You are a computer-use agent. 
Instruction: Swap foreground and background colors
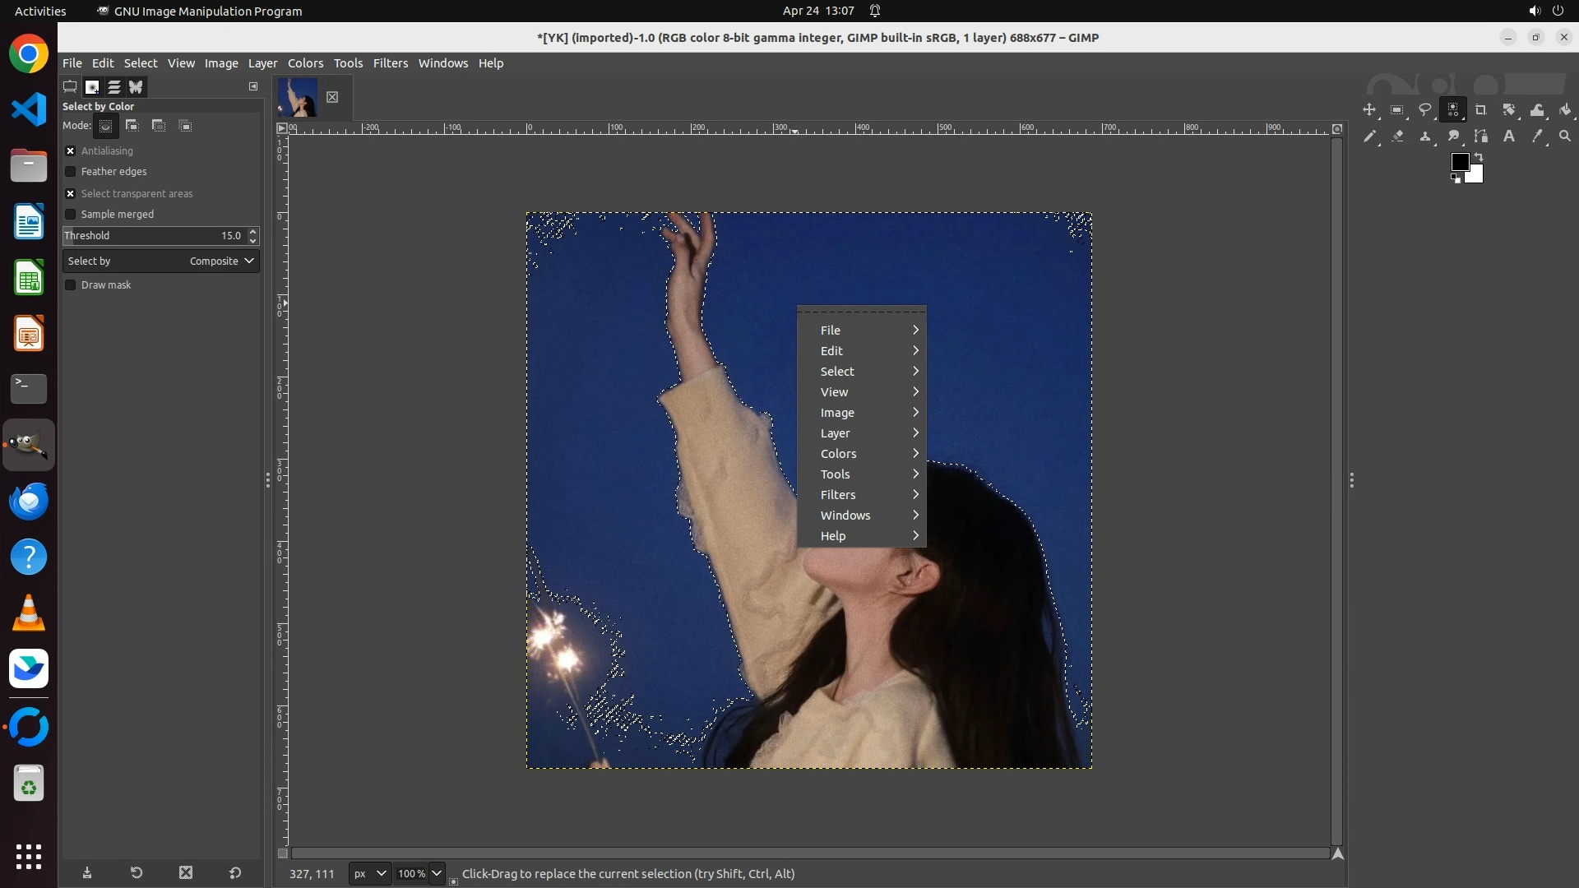[x=1479, y=156]
